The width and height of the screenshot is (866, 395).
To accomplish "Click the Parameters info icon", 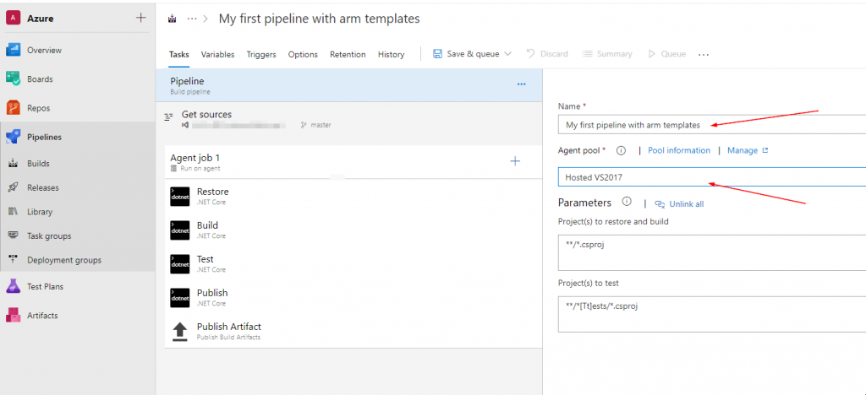I will [627, 202].
